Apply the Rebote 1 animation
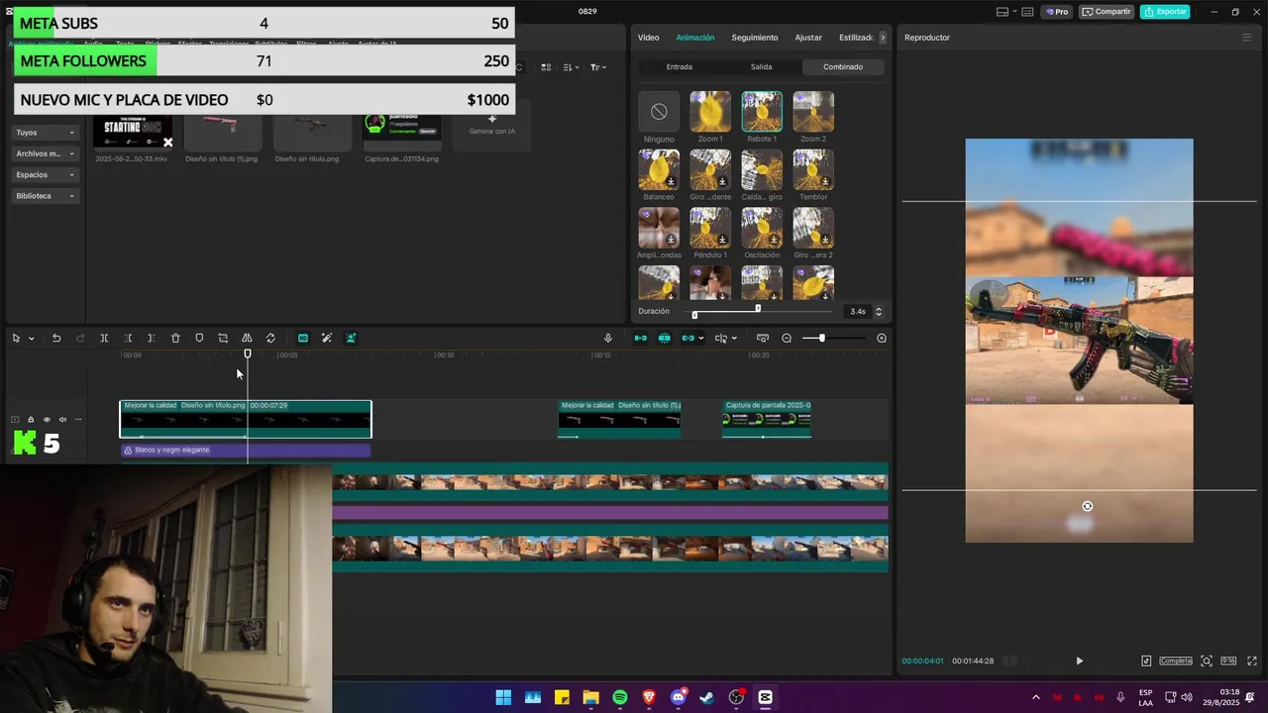This screenshot has width=1268, height=713. point(762,112)
